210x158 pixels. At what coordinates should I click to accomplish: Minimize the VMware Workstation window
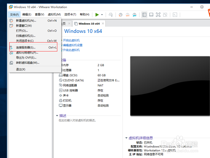coord(192,7)
